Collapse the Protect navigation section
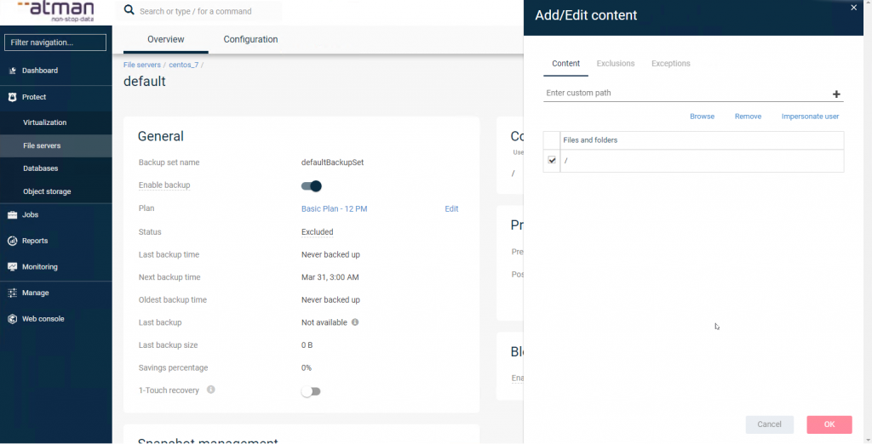 tap(34, 97)
